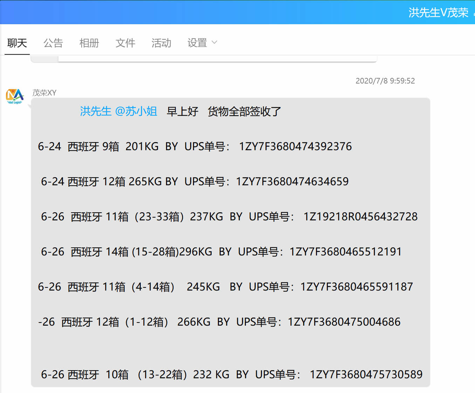Open the 活动 tab

161,43
